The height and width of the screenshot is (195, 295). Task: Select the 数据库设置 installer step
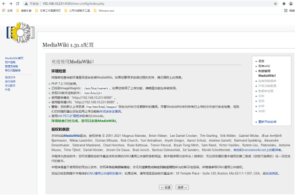pos(266,91)
